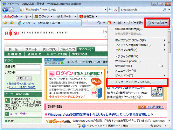This screenshot has width=173, height=130.
Task: Click the Back navigation arrow
Action: (x=5, y=10)
